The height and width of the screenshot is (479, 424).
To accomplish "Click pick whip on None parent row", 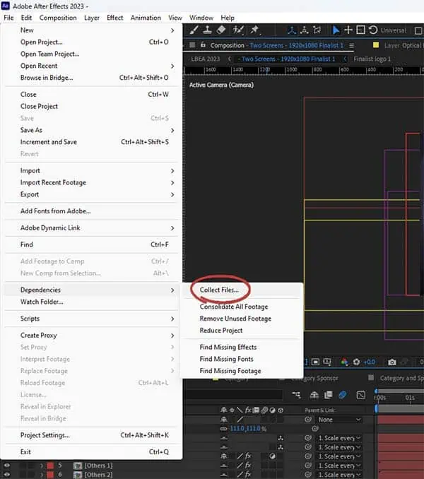I will click(308, 420).
